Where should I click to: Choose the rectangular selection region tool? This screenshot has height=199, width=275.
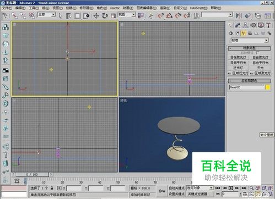(78, 16)
